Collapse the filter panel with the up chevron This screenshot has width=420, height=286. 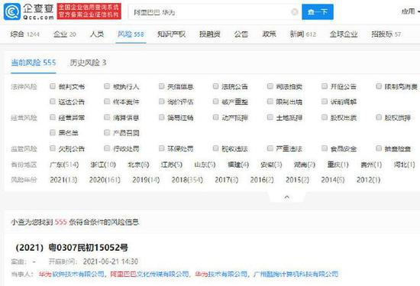[x=286, y=197]
